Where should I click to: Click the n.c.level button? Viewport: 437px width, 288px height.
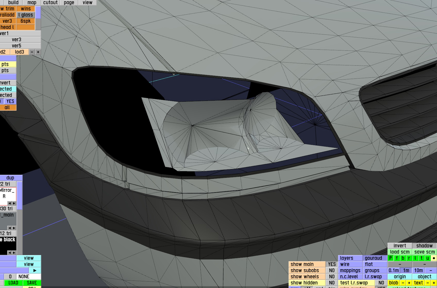pyautogui.click(x=350, y=277)
